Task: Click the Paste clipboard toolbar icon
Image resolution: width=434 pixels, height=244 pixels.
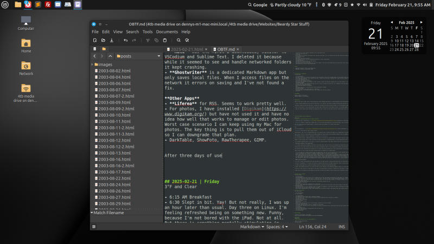Action: pos(164,40)
